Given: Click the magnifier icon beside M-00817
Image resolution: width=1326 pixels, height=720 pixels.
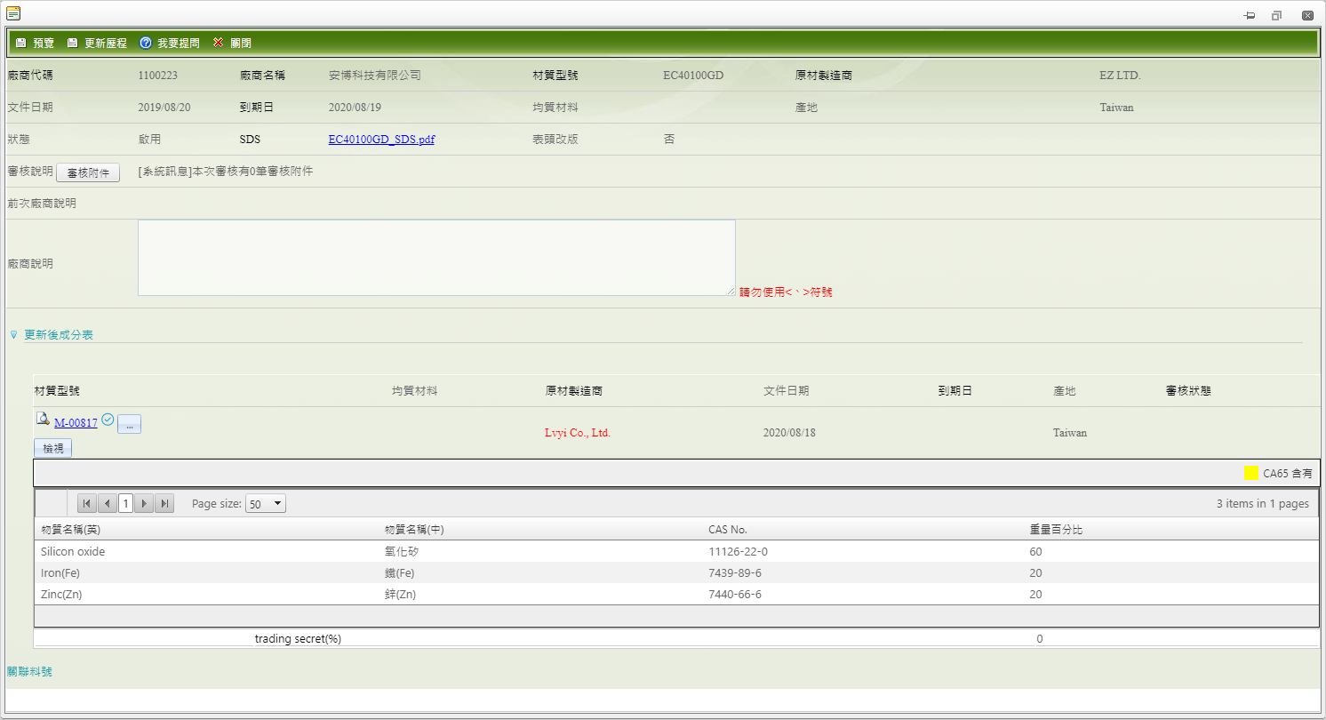Looking at the screenshot, I should point(43,419).
